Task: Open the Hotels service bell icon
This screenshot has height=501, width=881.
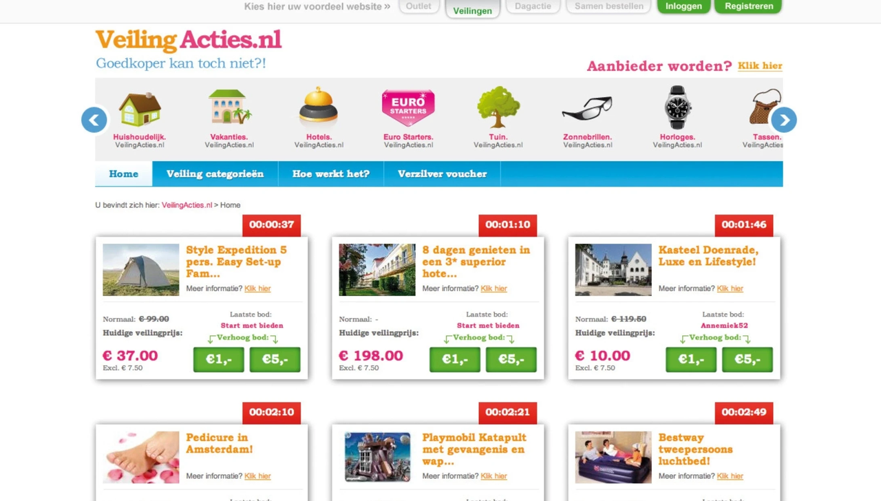Action: click(x=319, y=107)
